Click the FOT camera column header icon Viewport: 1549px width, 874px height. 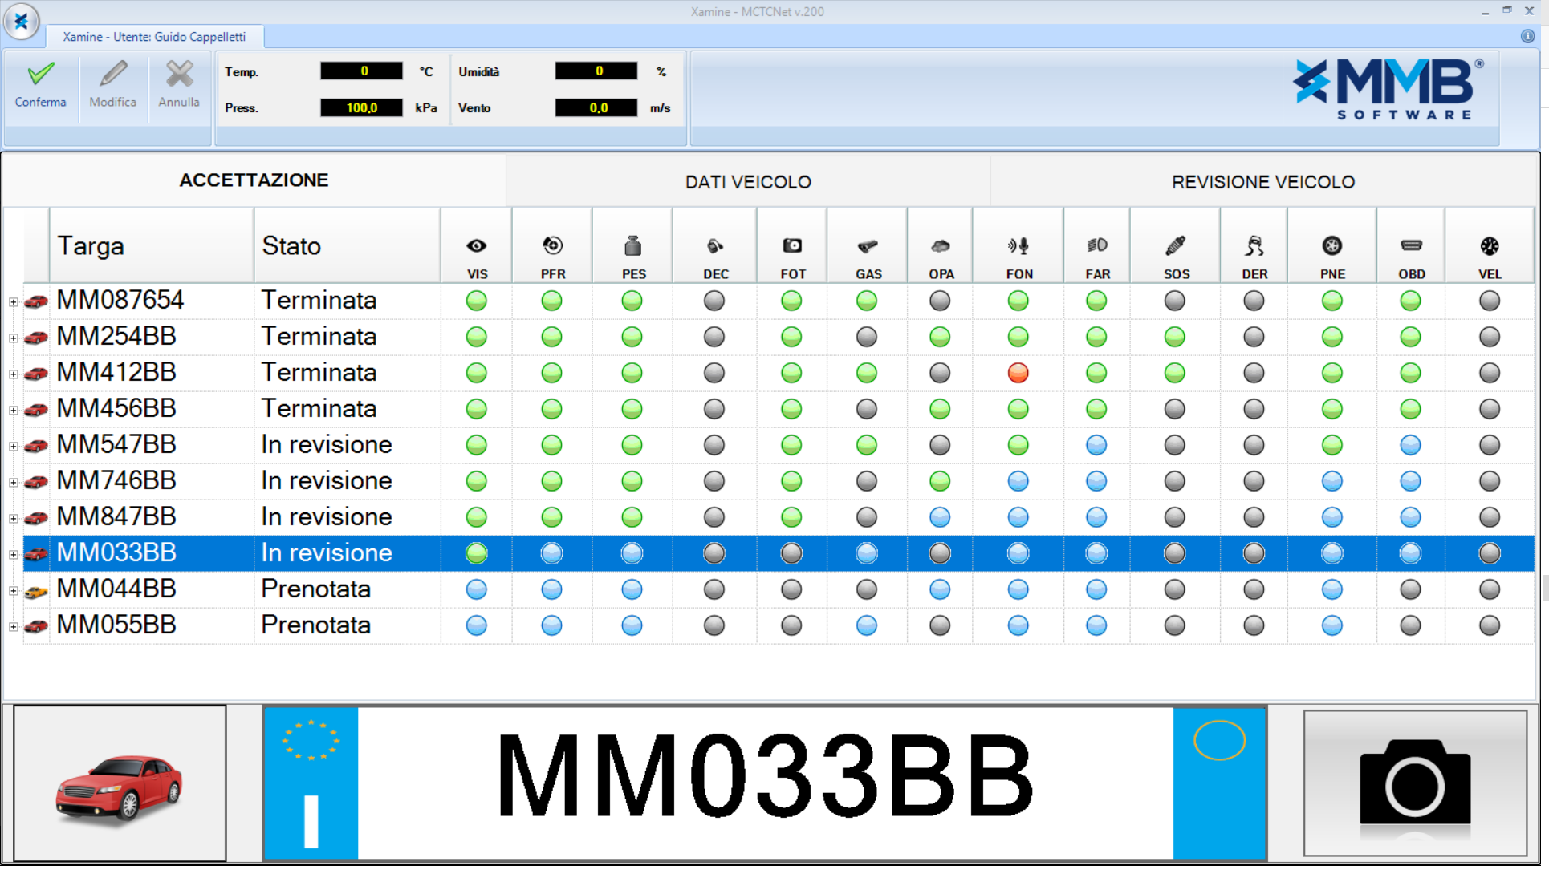(792, 246)
